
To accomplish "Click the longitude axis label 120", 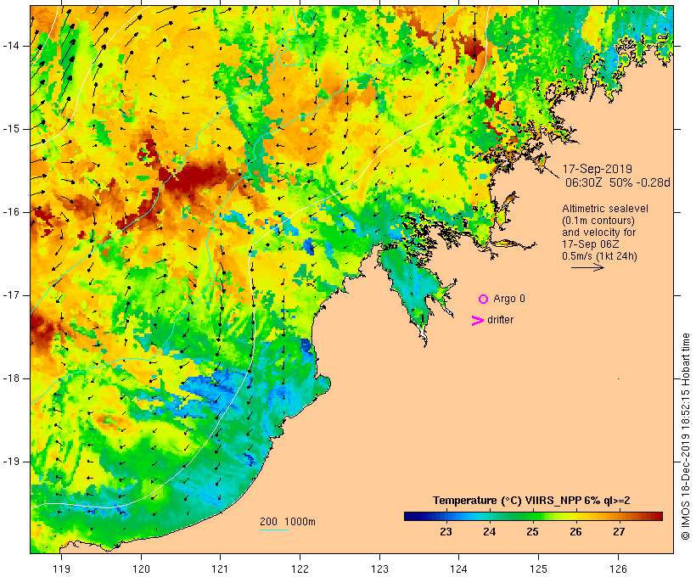I will point(141,569).
